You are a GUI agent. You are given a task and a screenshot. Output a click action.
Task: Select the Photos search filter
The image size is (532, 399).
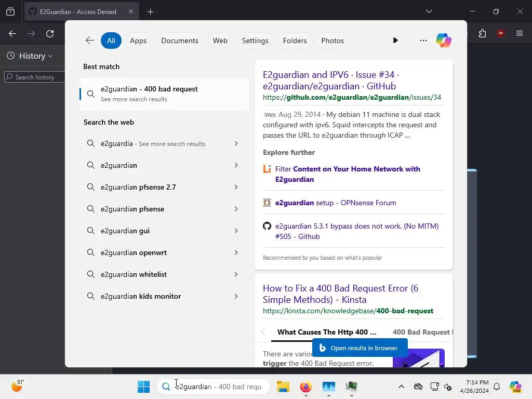click(x=332, y=41)
